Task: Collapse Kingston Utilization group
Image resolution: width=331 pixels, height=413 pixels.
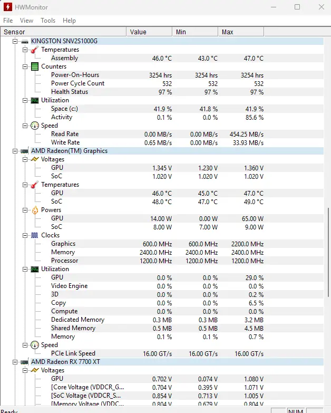Action: (x=25, y=100)
